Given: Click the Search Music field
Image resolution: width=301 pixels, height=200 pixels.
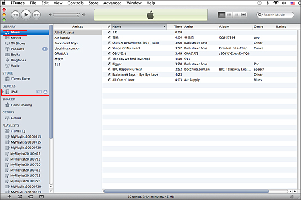Looking at the screenshot, I should point(275,15).
